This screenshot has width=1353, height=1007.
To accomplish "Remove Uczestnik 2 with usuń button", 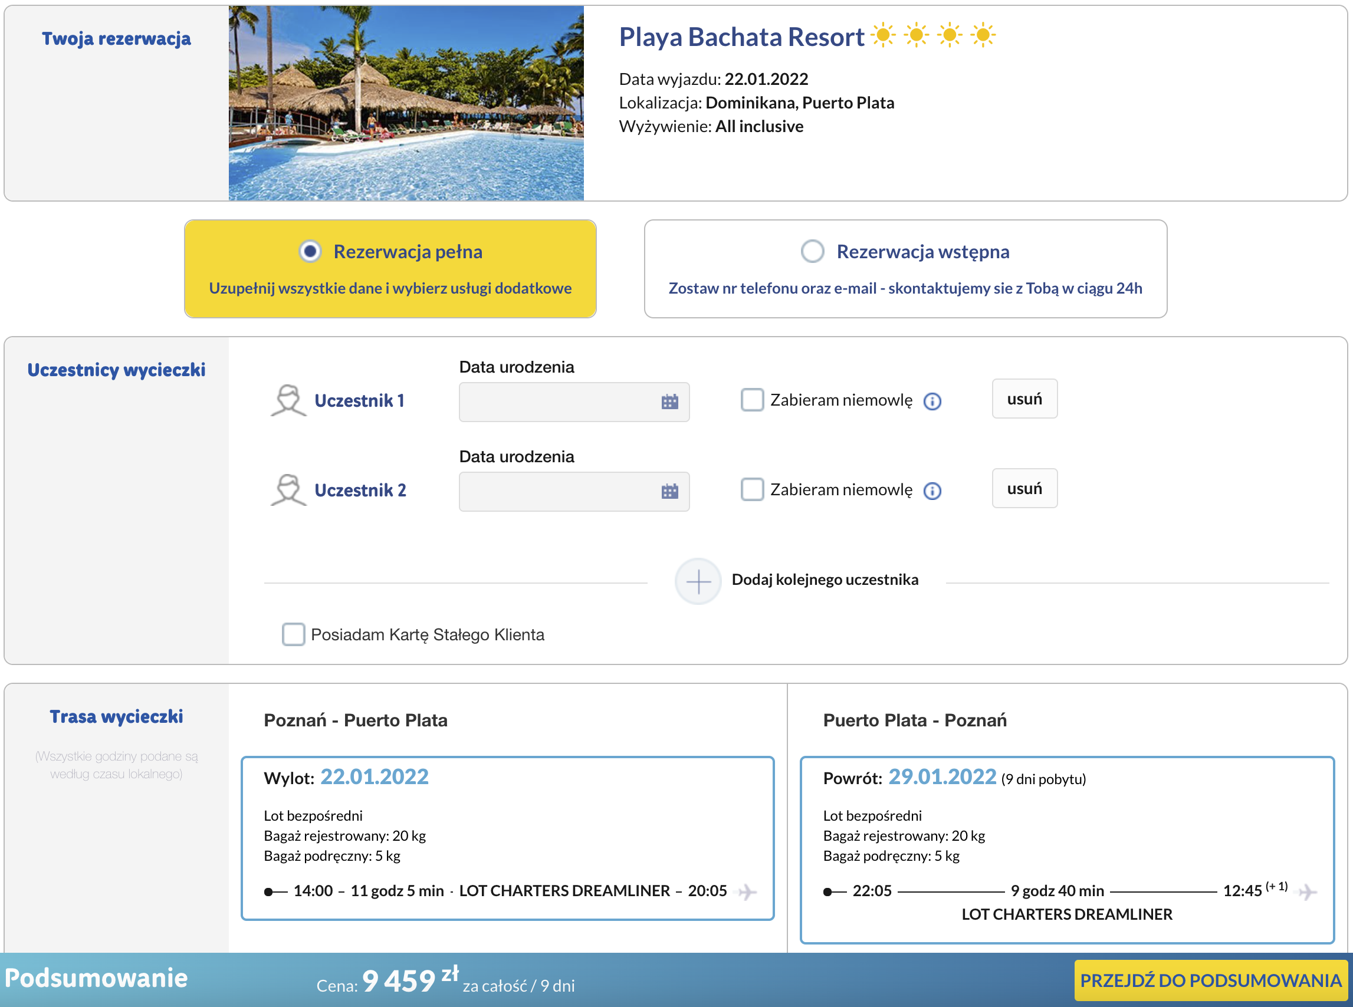I will click(x=1024, y=489).
